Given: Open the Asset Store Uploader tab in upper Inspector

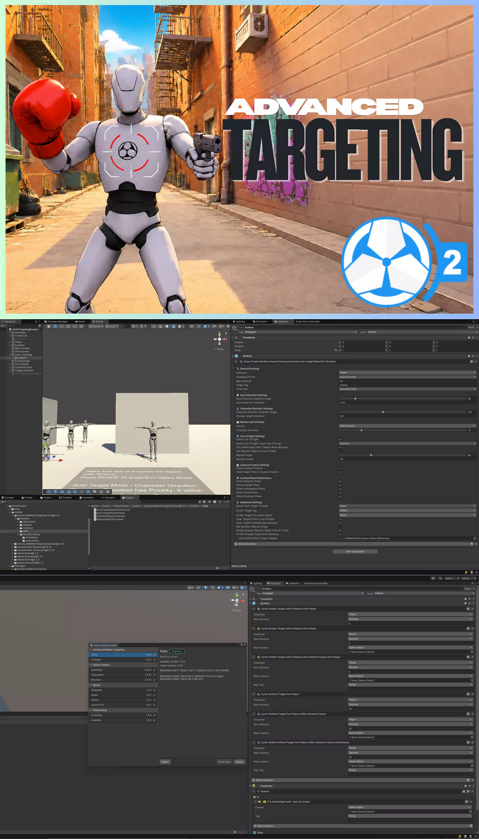Looking at the screenshot, I should pyautogui.click(x=308, y=322).
